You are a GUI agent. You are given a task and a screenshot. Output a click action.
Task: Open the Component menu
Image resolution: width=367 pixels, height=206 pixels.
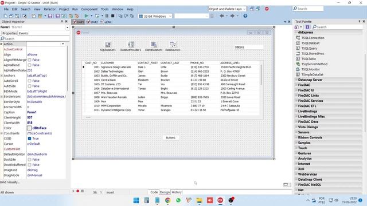(89, 9)
